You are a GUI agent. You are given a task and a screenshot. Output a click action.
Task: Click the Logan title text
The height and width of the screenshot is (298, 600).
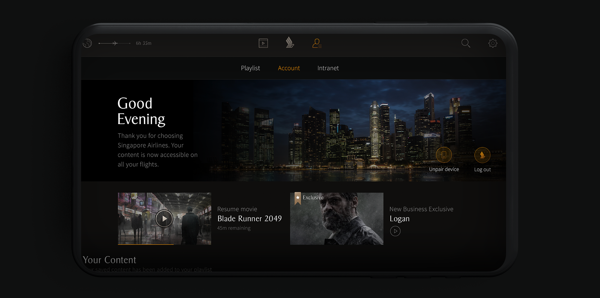(399, 219)
